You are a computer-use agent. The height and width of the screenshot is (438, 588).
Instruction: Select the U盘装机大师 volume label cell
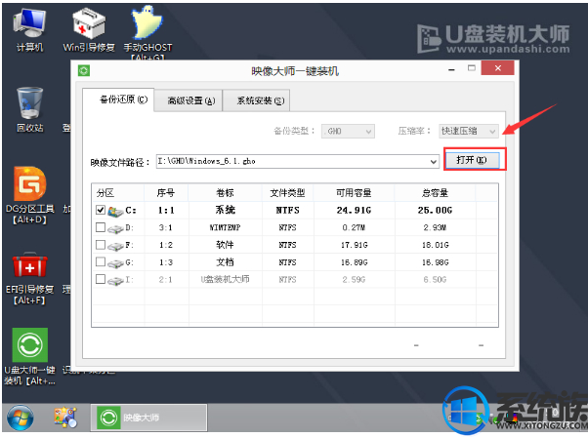[x=225, y=279]
